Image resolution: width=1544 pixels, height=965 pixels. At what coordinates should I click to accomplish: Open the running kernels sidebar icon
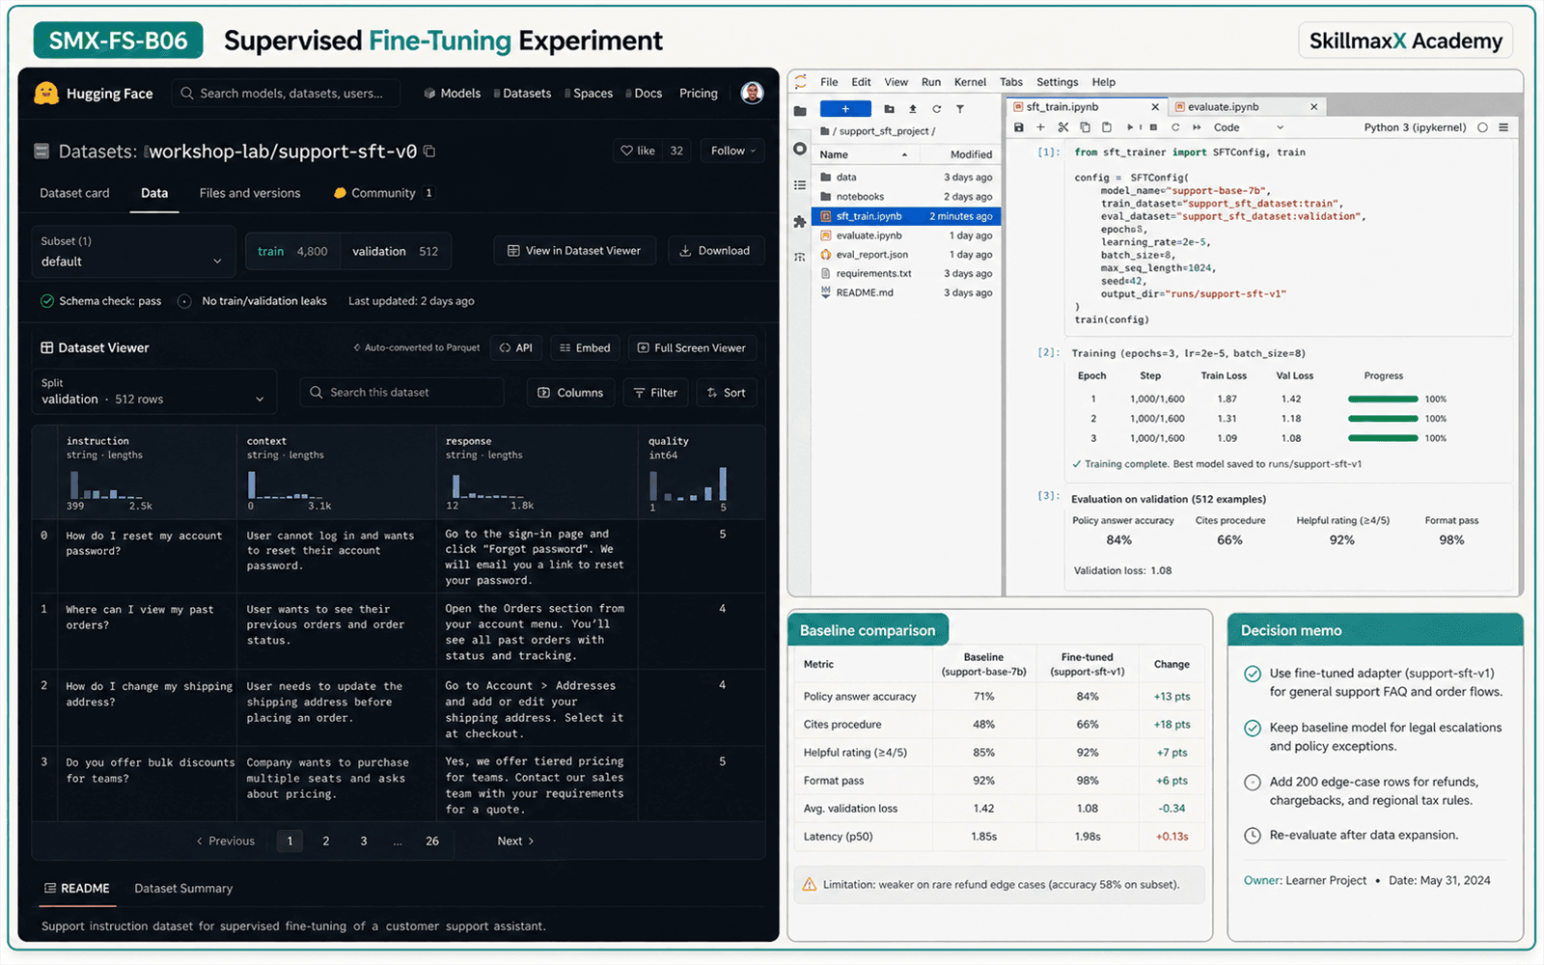click(x=800, y=149)
